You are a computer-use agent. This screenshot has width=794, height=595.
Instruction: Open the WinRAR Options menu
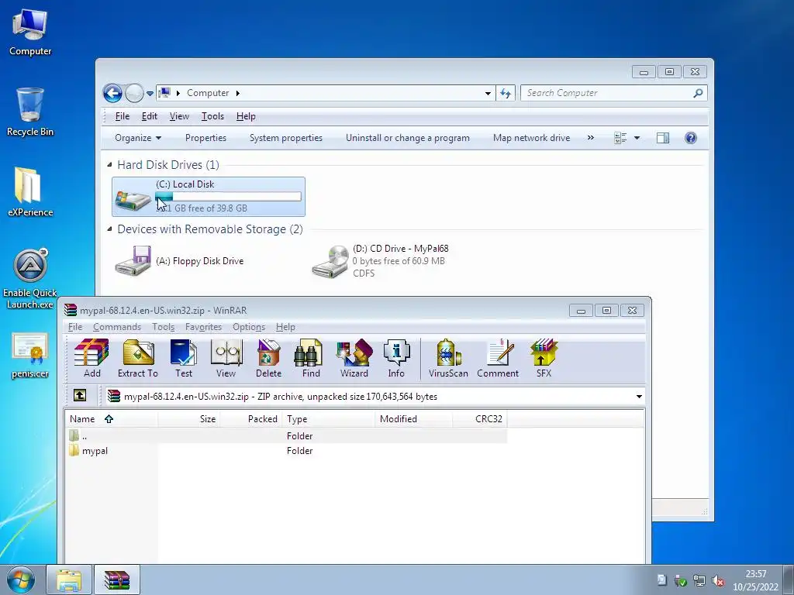(249, 327)
